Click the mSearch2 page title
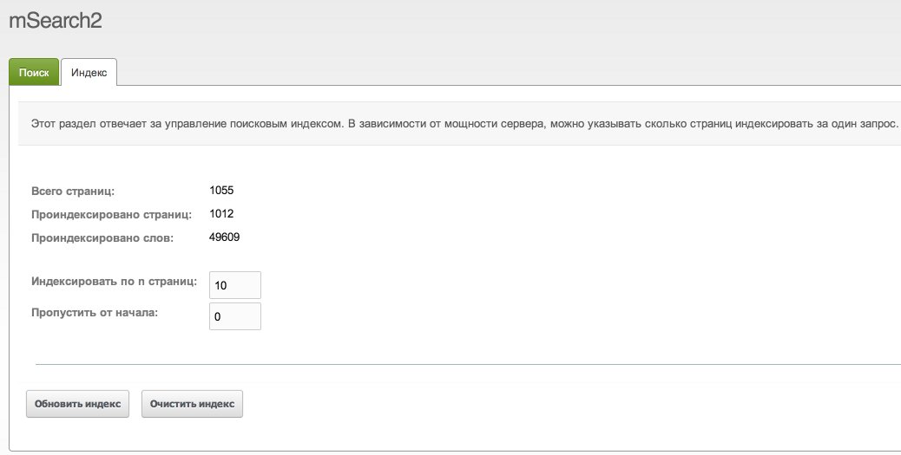Image resolution: width=901 pixels, height=455 pixels. pyautogui.click(x=56, y=21)
